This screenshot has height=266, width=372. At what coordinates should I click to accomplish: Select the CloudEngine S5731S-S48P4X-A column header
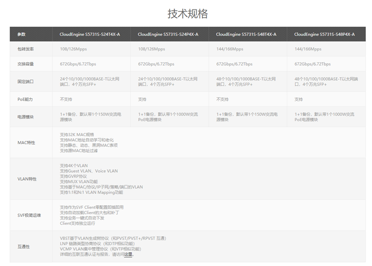[x=324, y=34]
